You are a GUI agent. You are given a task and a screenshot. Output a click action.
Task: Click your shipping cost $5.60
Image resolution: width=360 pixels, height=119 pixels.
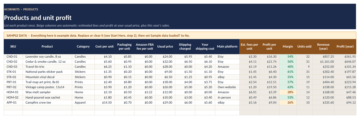(x=205, y=102)
